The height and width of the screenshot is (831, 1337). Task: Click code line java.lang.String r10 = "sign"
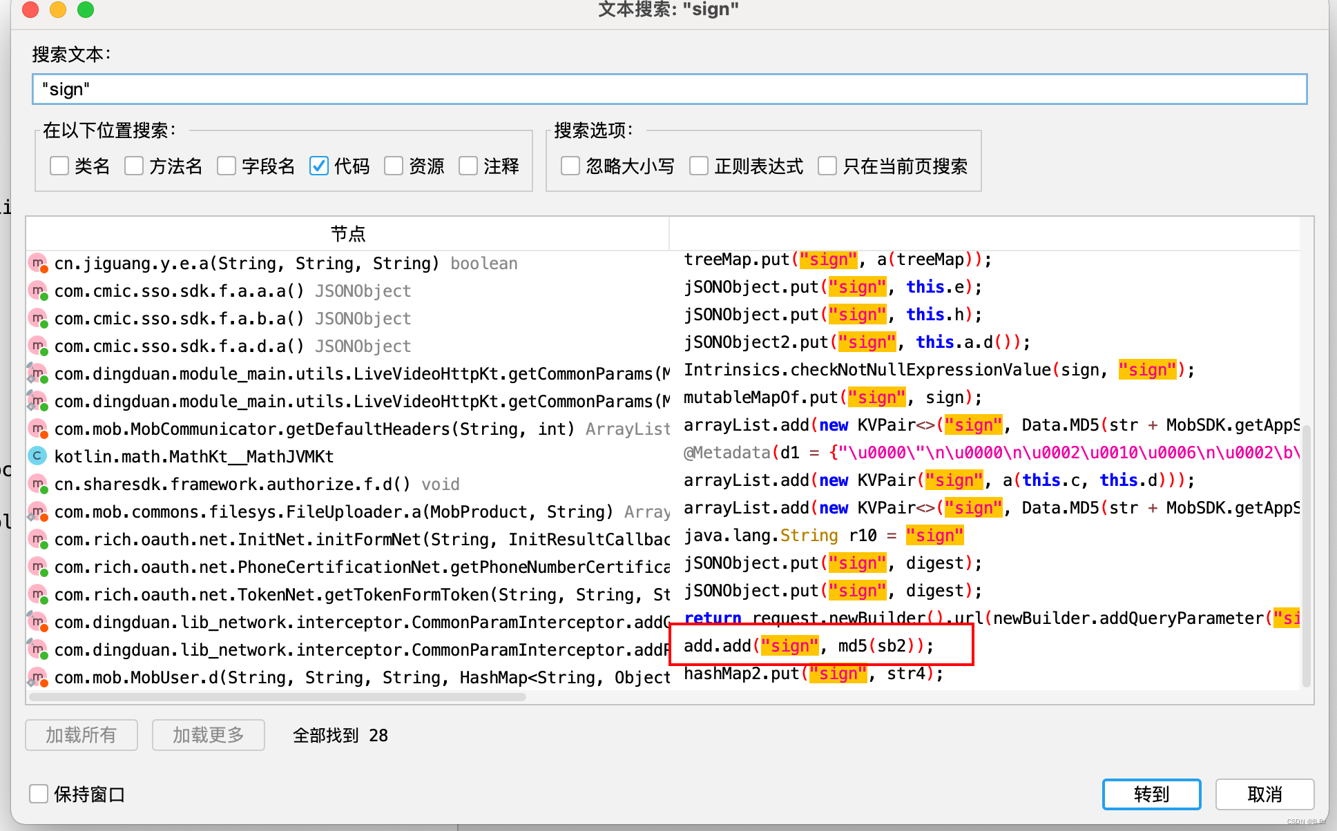coord(823,536)
